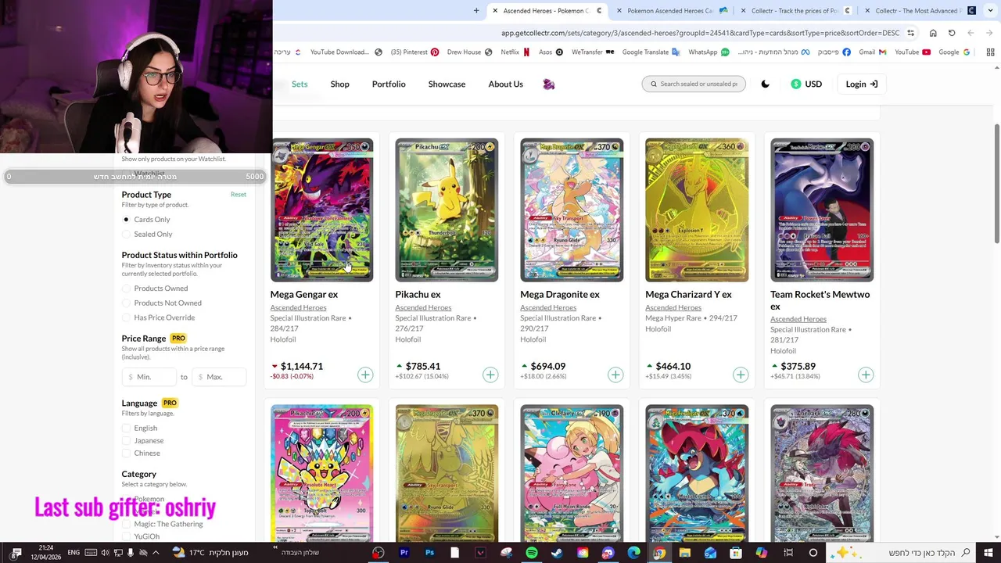Select Has Price Override filter
The height and width of the screenshot is (563, 1001).
tap(159, 317)
